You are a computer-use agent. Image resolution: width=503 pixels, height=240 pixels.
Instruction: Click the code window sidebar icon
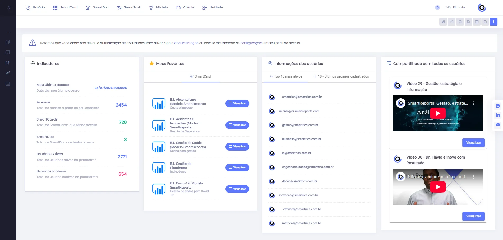pos(8,84)
